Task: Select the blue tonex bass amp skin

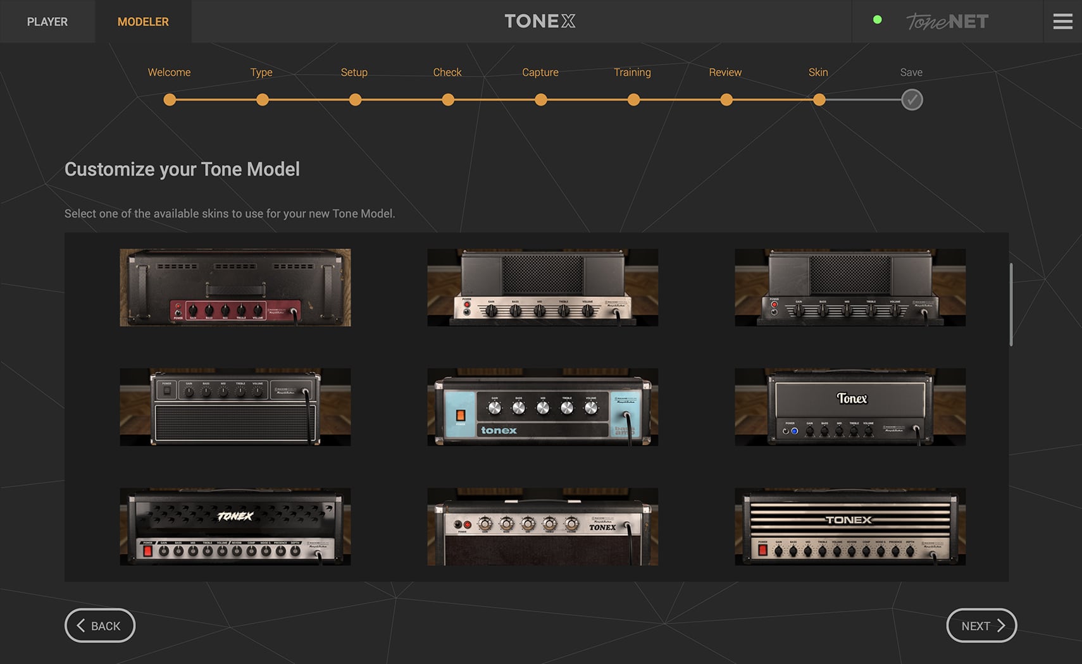Action: pyautogui.click(x=542, y=407)
